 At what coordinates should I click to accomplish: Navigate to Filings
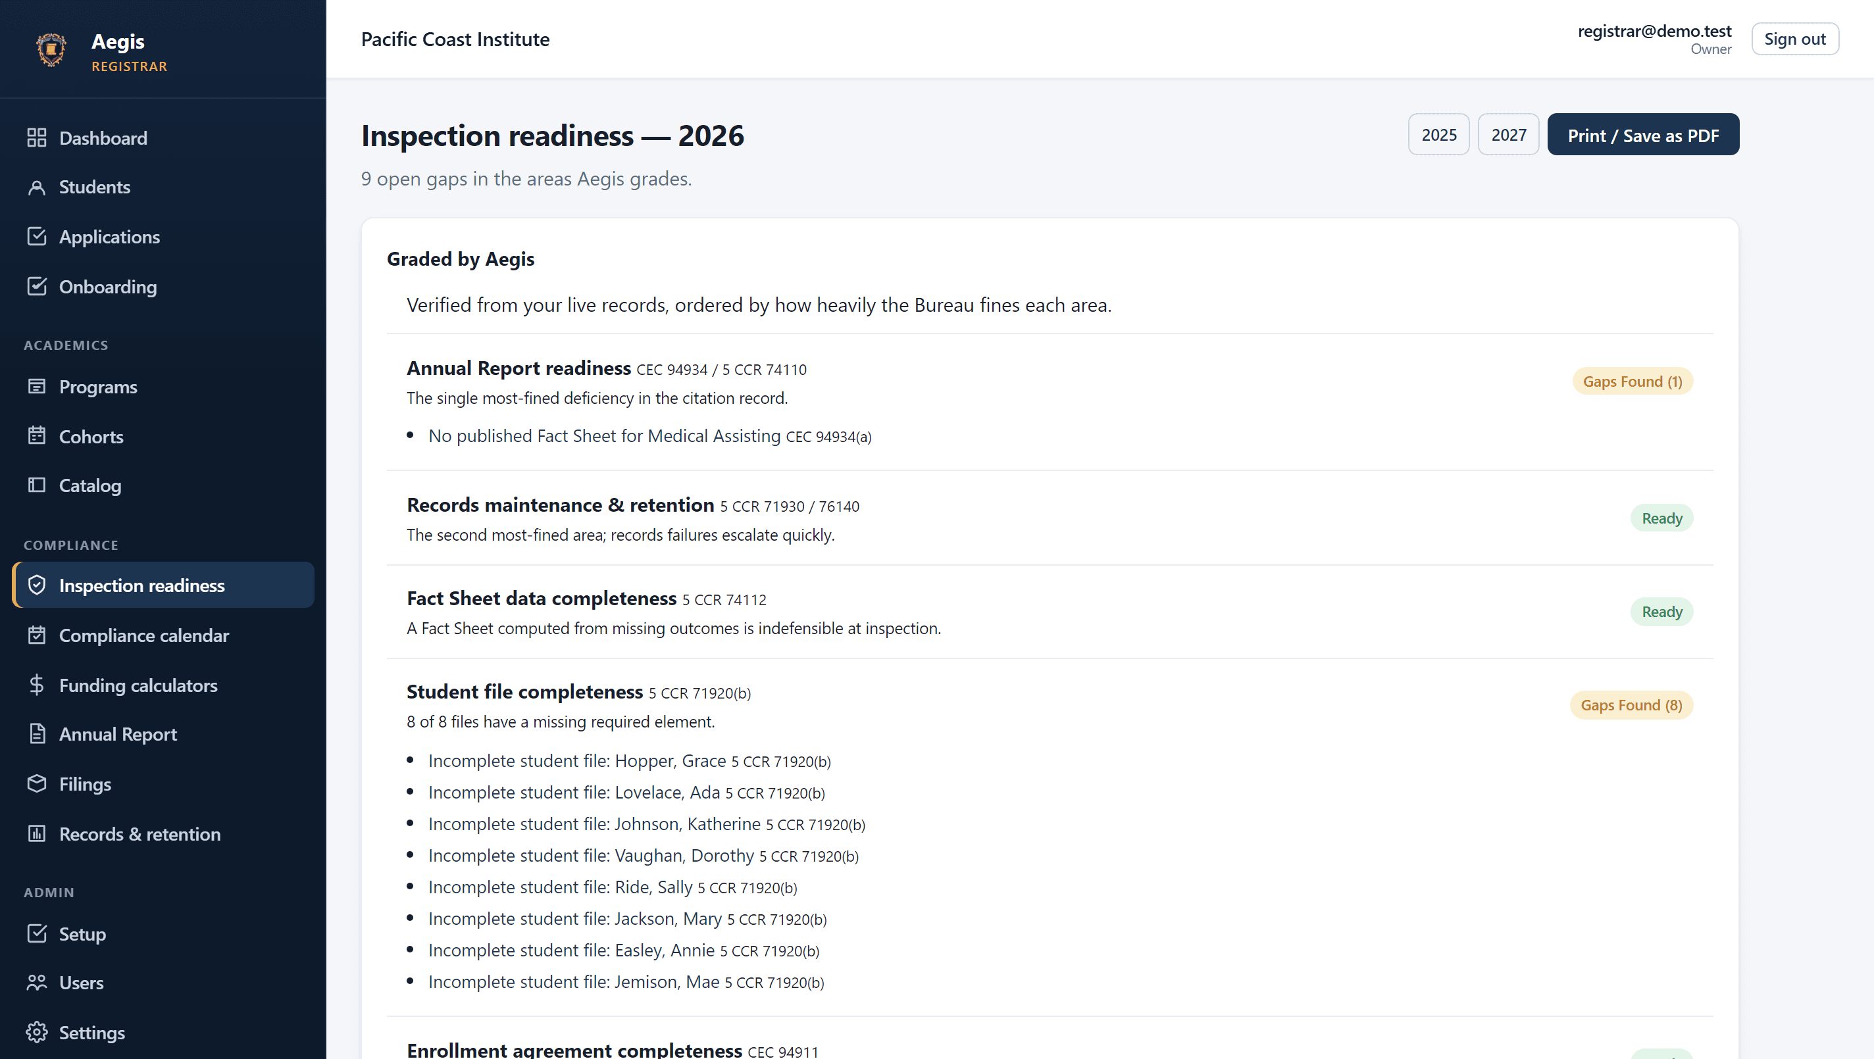tap(163, 783)
